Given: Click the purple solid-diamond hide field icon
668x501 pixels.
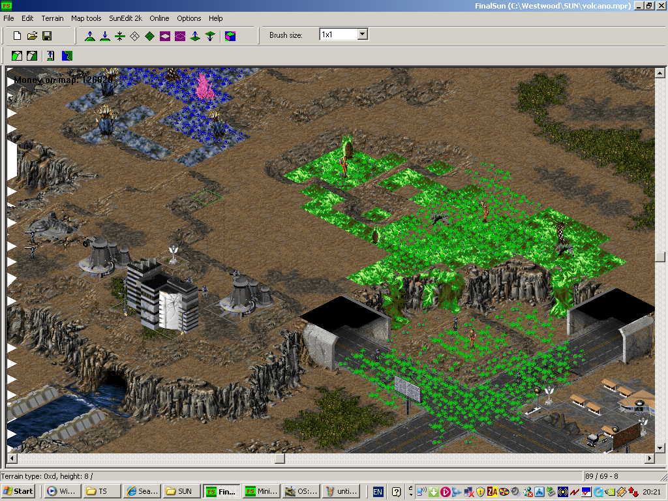Looking at the screenshot, I should 165,37.
